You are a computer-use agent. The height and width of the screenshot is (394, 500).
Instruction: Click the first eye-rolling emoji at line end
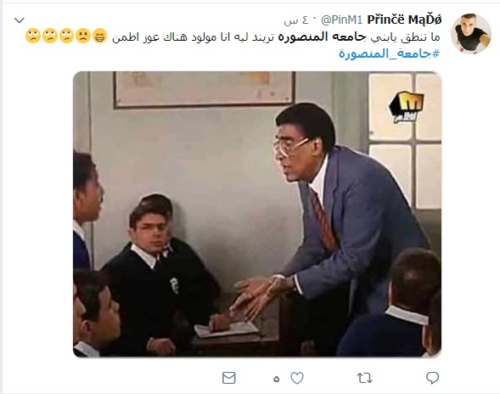66,36
